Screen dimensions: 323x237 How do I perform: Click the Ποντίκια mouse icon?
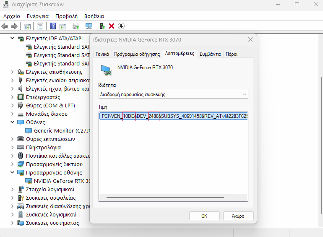[x=21, y=156]
